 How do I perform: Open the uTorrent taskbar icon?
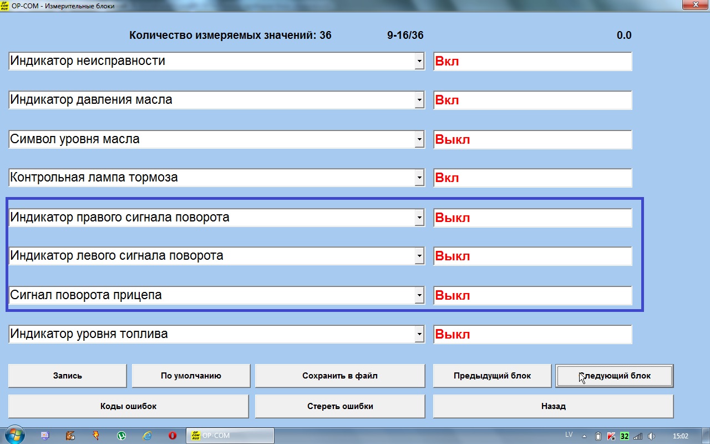click(121, 436)
